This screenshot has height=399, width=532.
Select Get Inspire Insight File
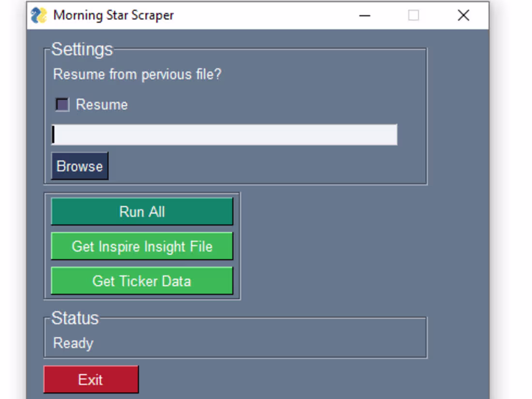(142, 246)
